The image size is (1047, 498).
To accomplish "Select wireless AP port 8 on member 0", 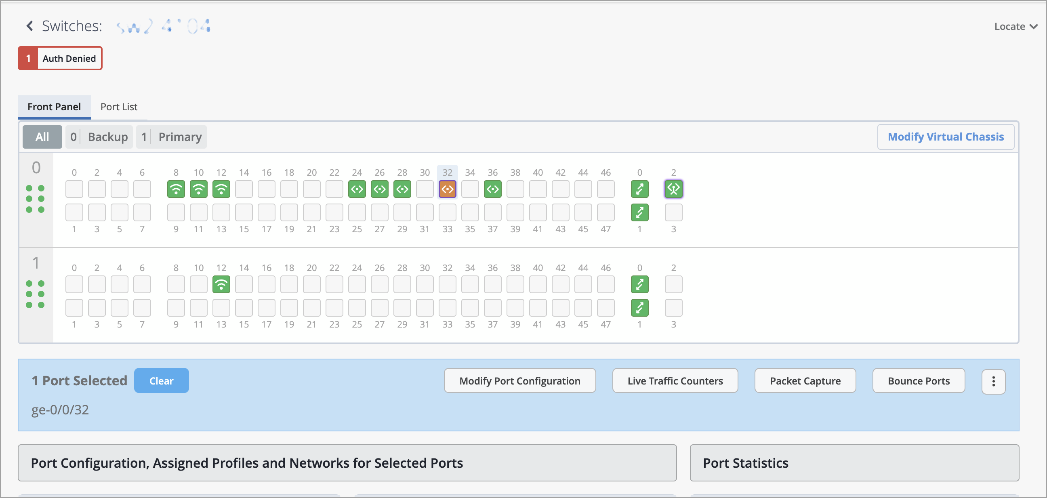I will click(176, 189).
